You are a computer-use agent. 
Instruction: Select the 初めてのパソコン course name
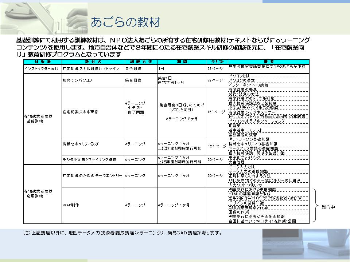[77, 80]
